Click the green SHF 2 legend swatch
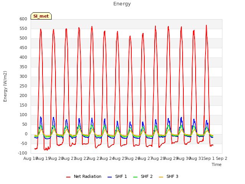The width and height of the screenshot is (245, 184). click(135, 177)
